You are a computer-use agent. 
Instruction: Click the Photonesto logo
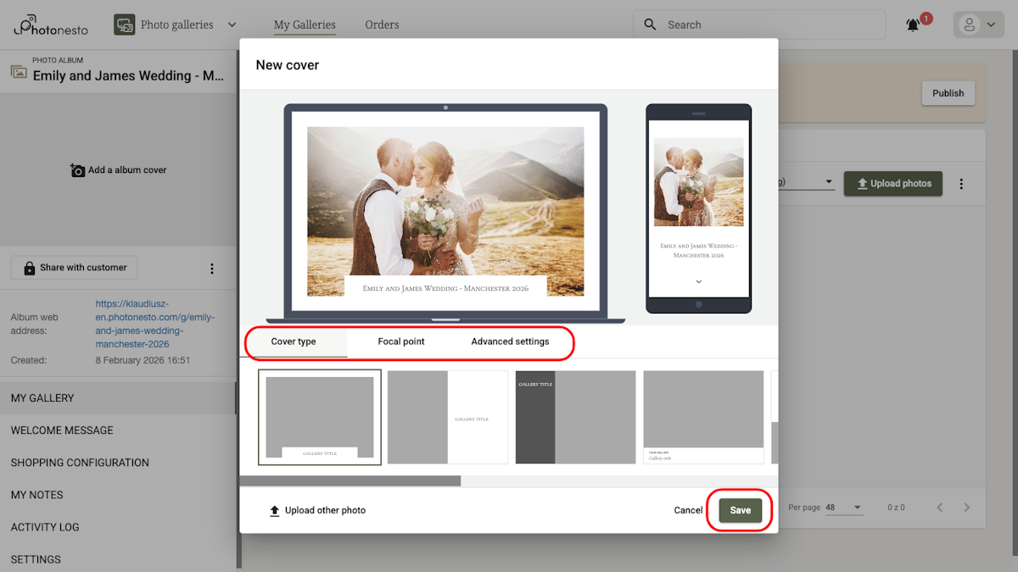pyautogui.click(x=49, y=25)
